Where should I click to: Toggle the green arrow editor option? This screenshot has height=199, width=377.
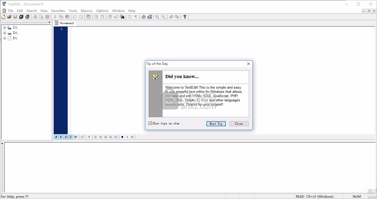click(x=61, y=137)
